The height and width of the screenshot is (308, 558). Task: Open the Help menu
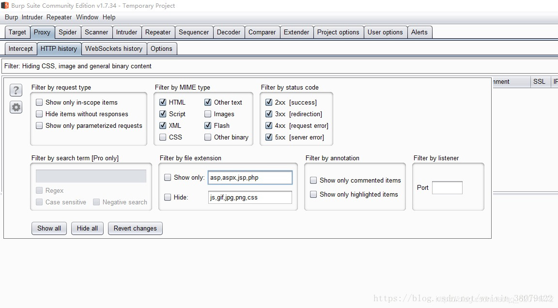point(109,17)
